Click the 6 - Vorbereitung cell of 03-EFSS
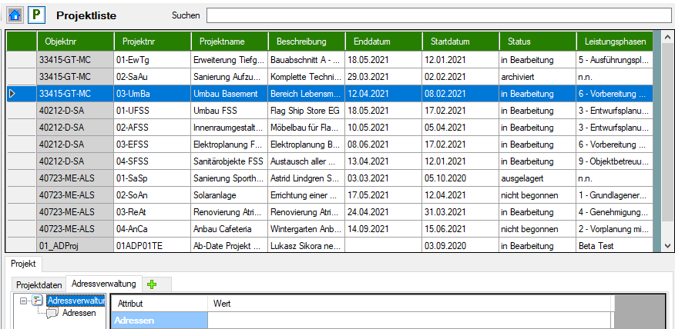 [x=615, y=145]
